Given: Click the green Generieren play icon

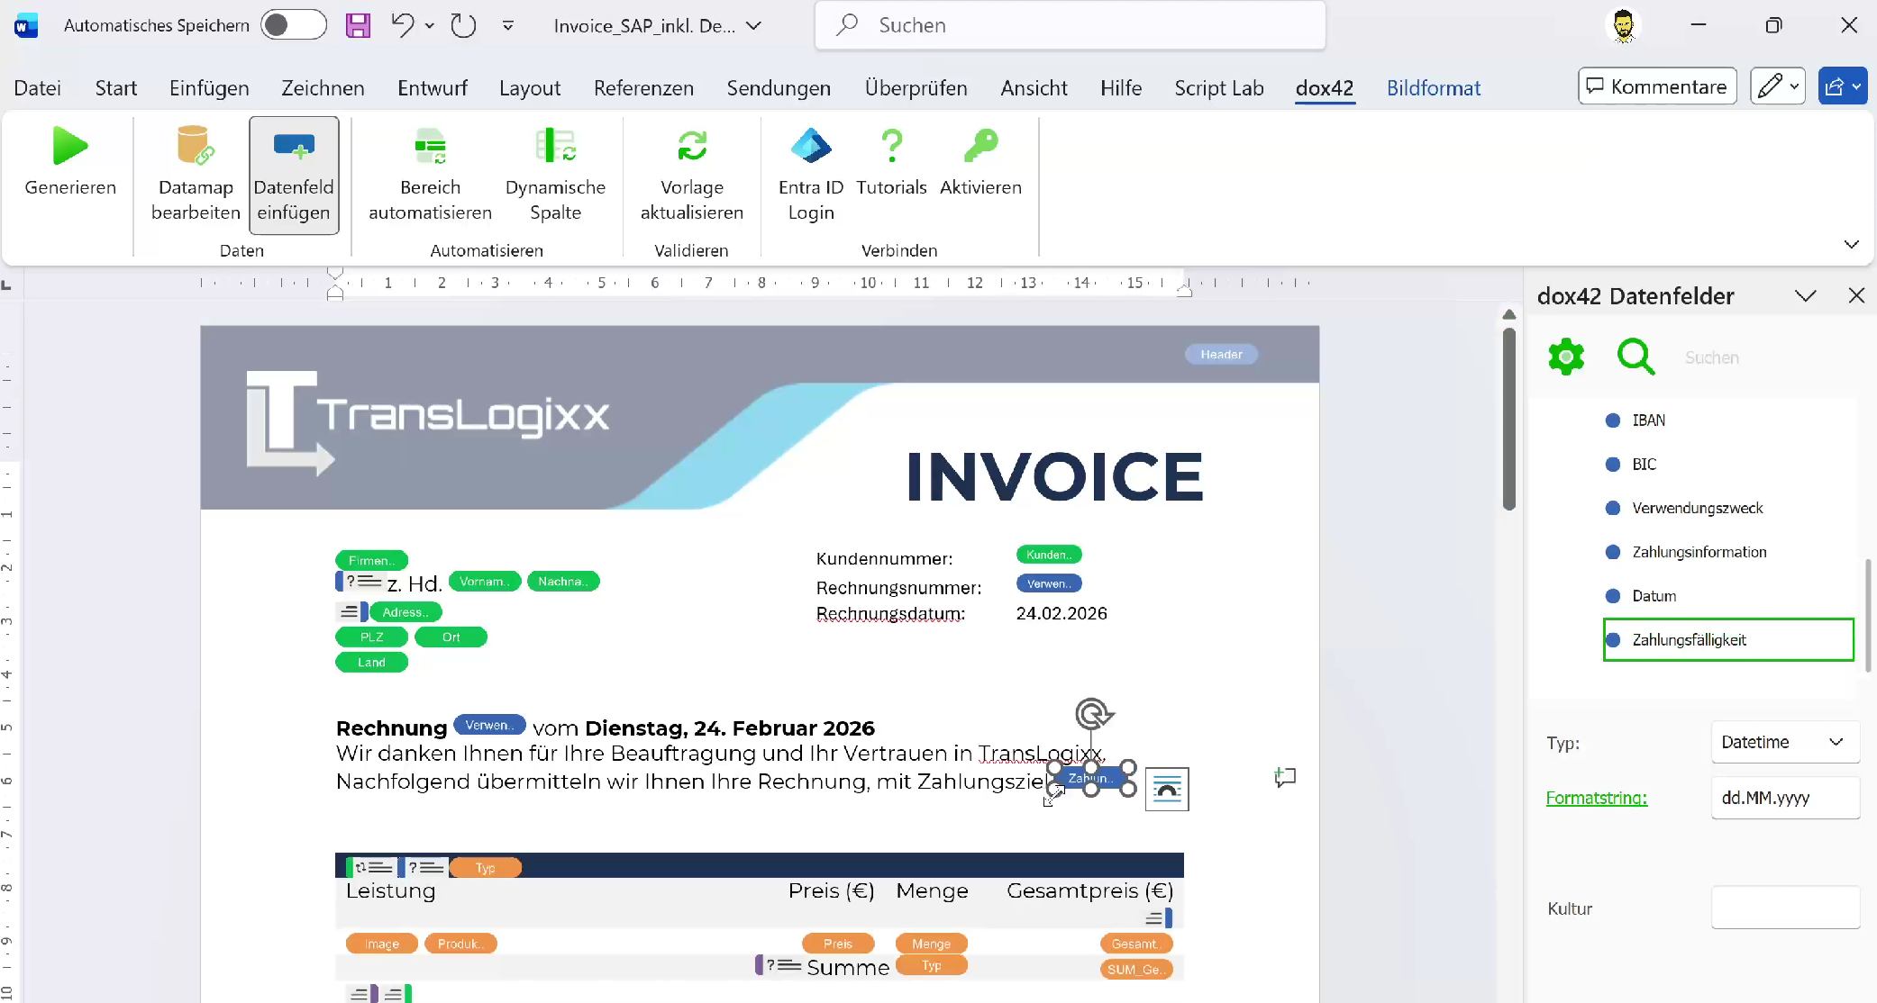Looking at the screenshot, I should [70, 146].
